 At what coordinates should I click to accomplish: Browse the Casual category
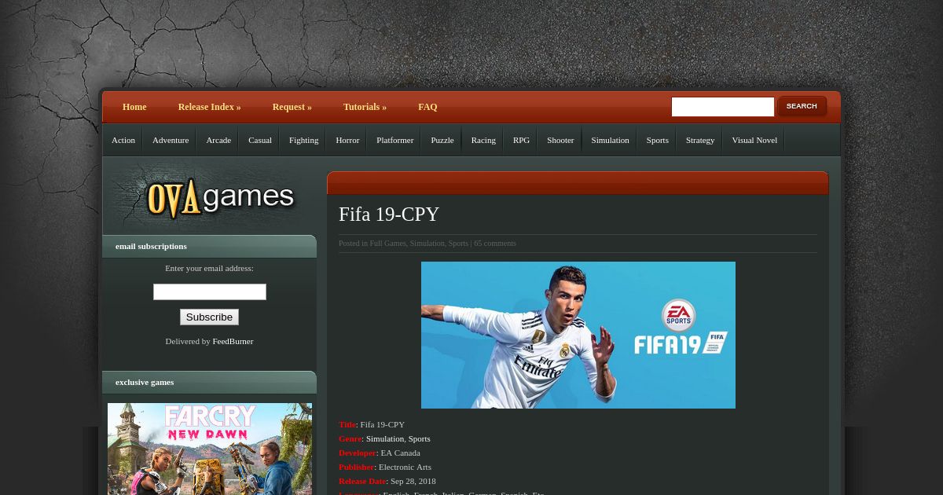[x=260, y=140]
